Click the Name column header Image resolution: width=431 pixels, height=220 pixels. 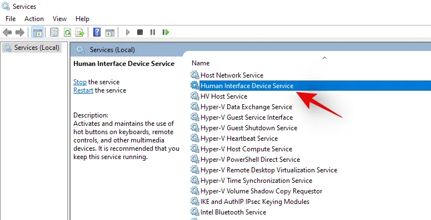[x=201, y=63]
